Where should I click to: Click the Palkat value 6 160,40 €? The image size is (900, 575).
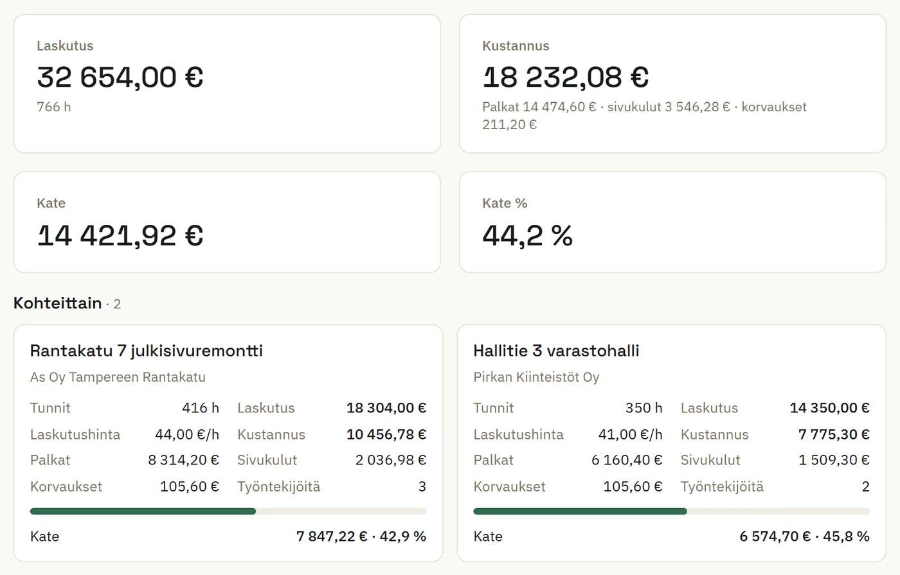pos(627,460)
